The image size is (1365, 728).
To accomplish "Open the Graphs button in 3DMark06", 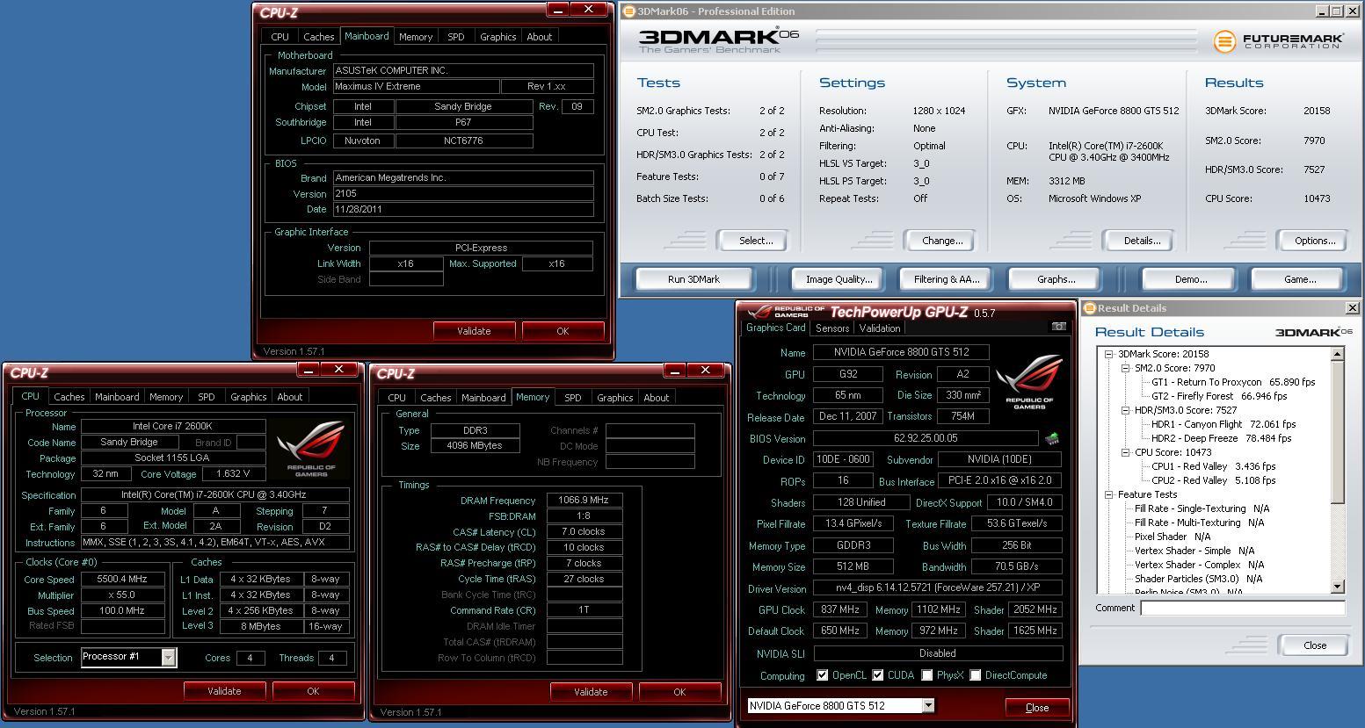I will point(1056,279).
